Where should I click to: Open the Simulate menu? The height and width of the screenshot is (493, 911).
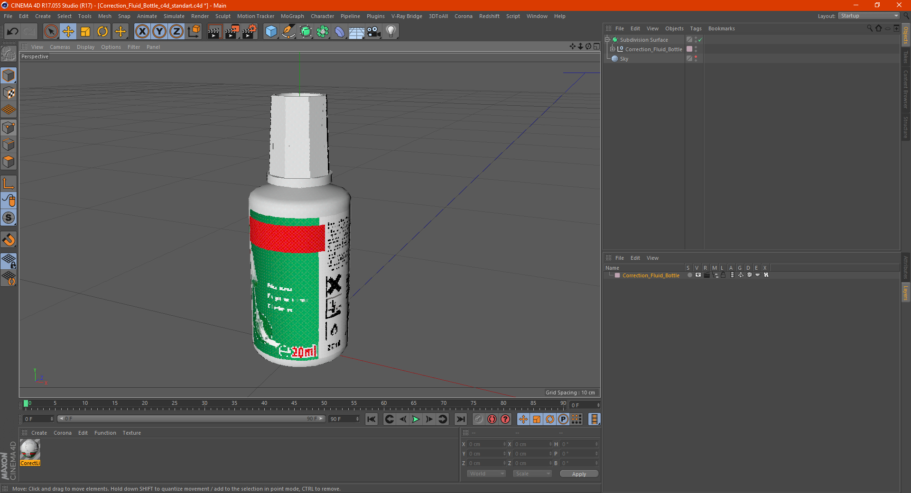click(174, 16)
